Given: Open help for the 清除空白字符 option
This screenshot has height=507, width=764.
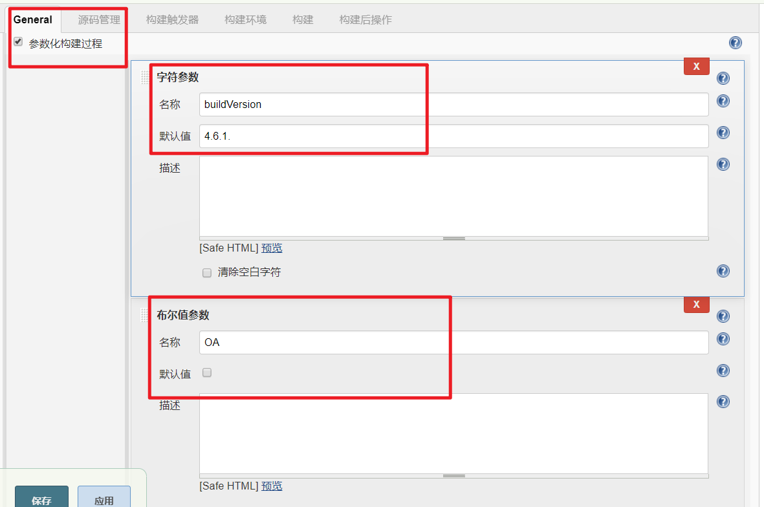Looking at the screenshot, I should click(x=723, y=271).
